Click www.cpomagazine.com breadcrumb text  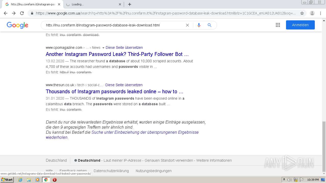click(64, 48)
